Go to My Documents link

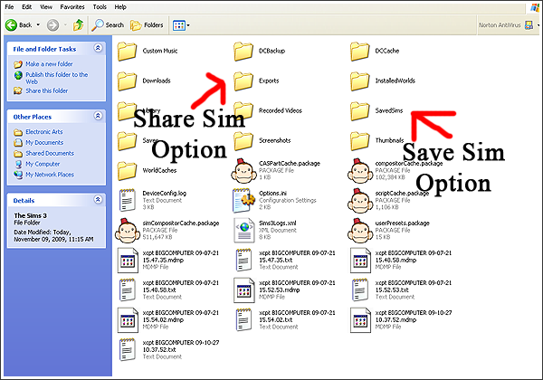pyautogui.click(x=44, y=143)
